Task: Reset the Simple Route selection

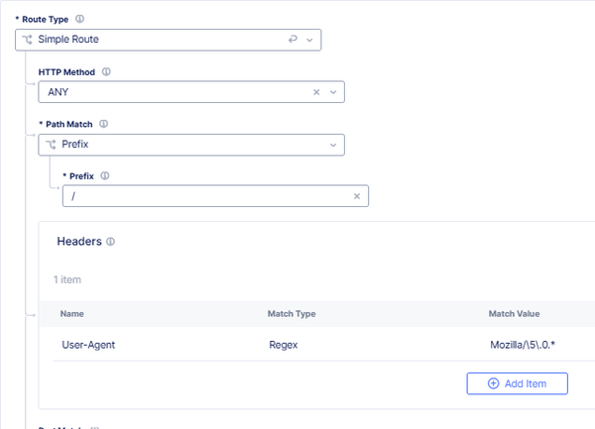Action: point(292,40)
